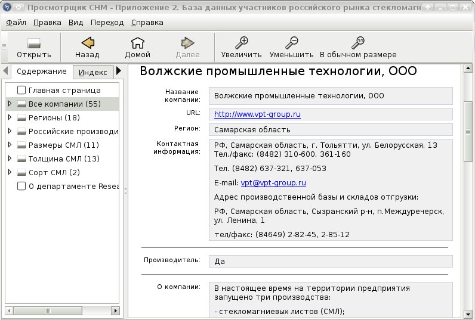Click the vpt@vpt-group.ru email link
The image size is (475, 320).
pos(273,183)
